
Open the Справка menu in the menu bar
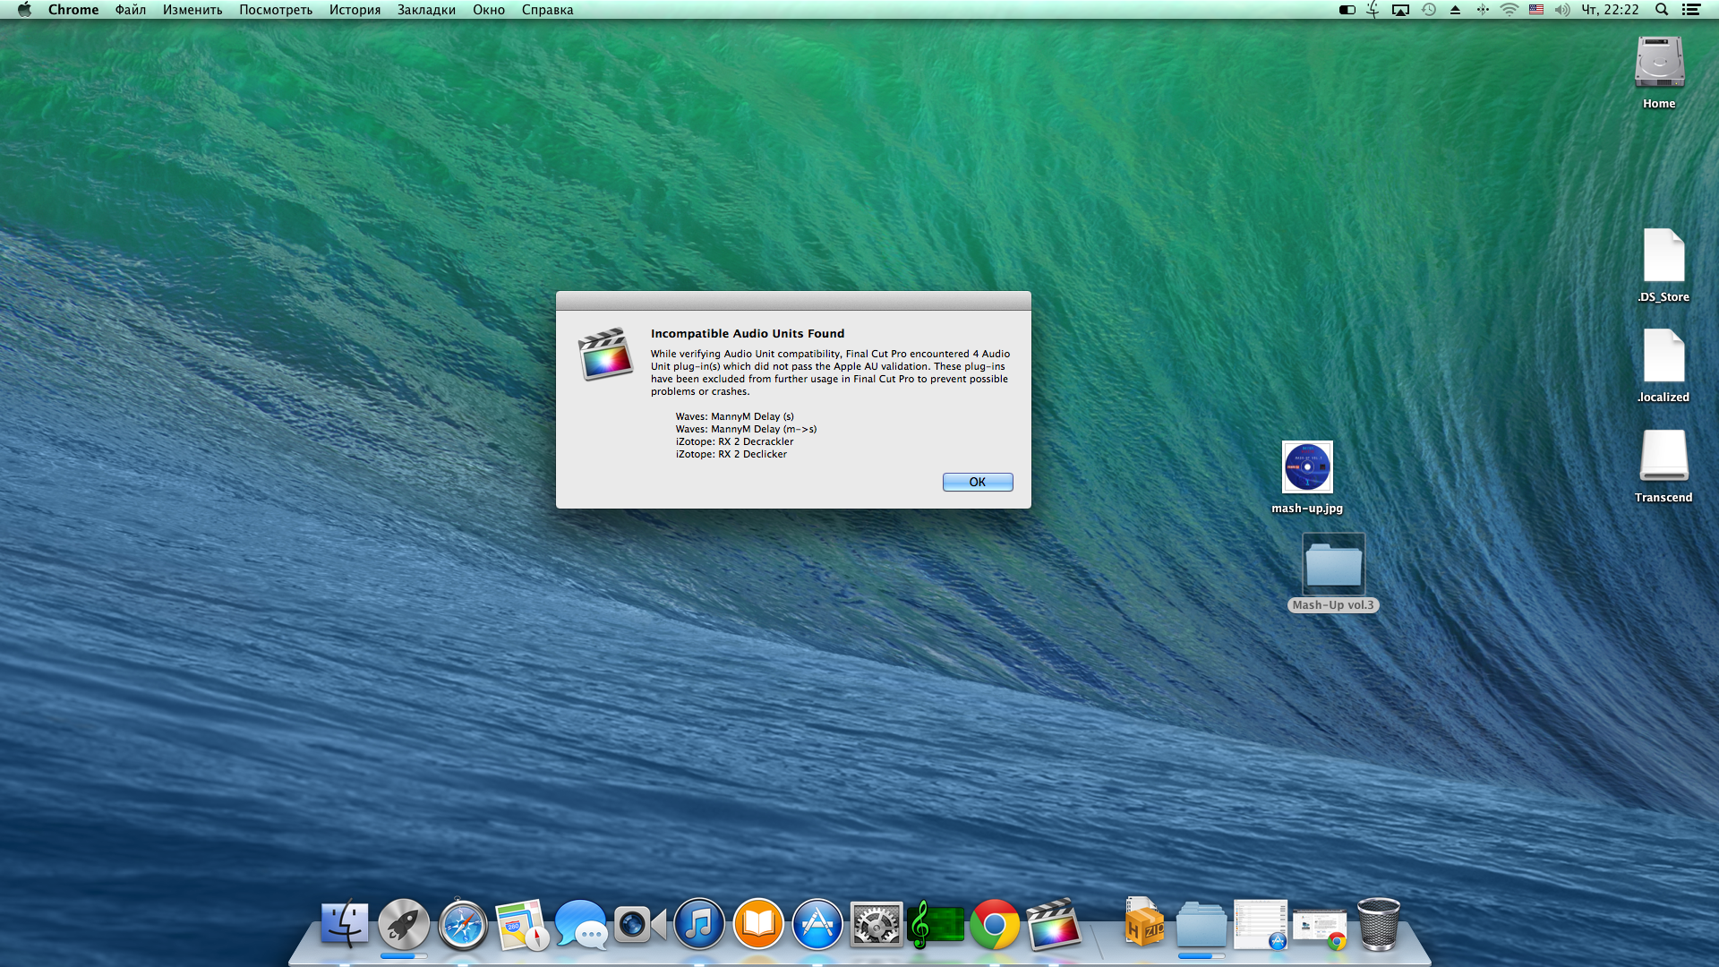(x=547, y=10)
